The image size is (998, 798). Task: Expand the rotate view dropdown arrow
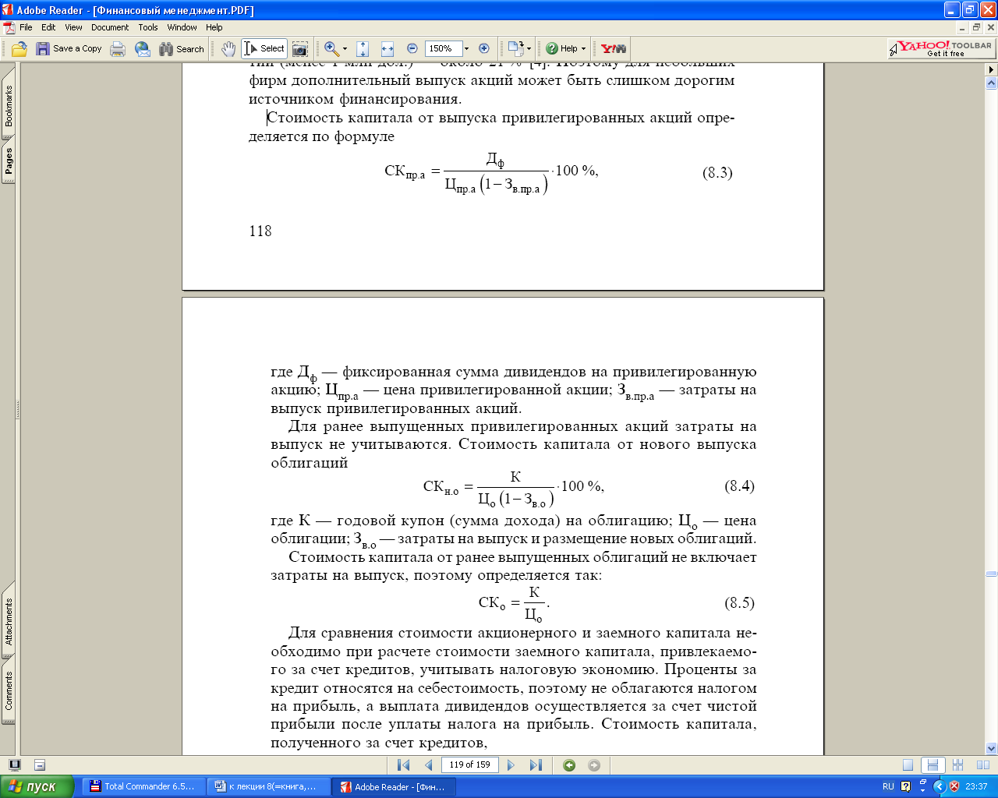(529, 48)
